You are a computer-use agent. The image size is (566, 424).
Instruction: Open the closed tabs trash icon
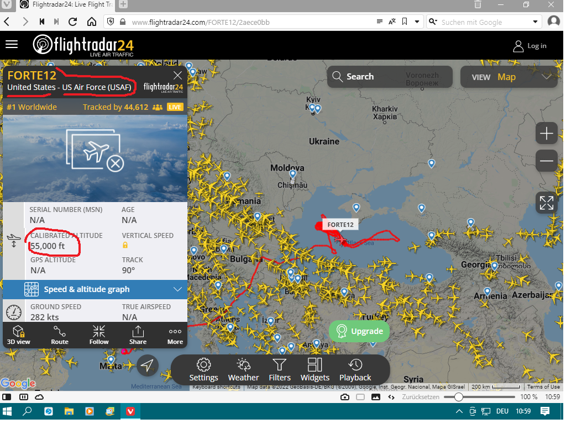pos(478,4)
